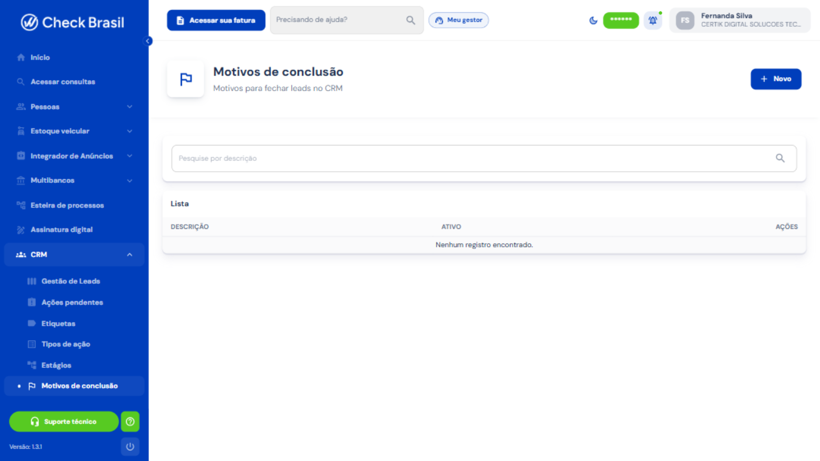Click the help search magnifier icon
Image resolution: width=820 pixels, height=461 pixels.
[x=411, y=20]
